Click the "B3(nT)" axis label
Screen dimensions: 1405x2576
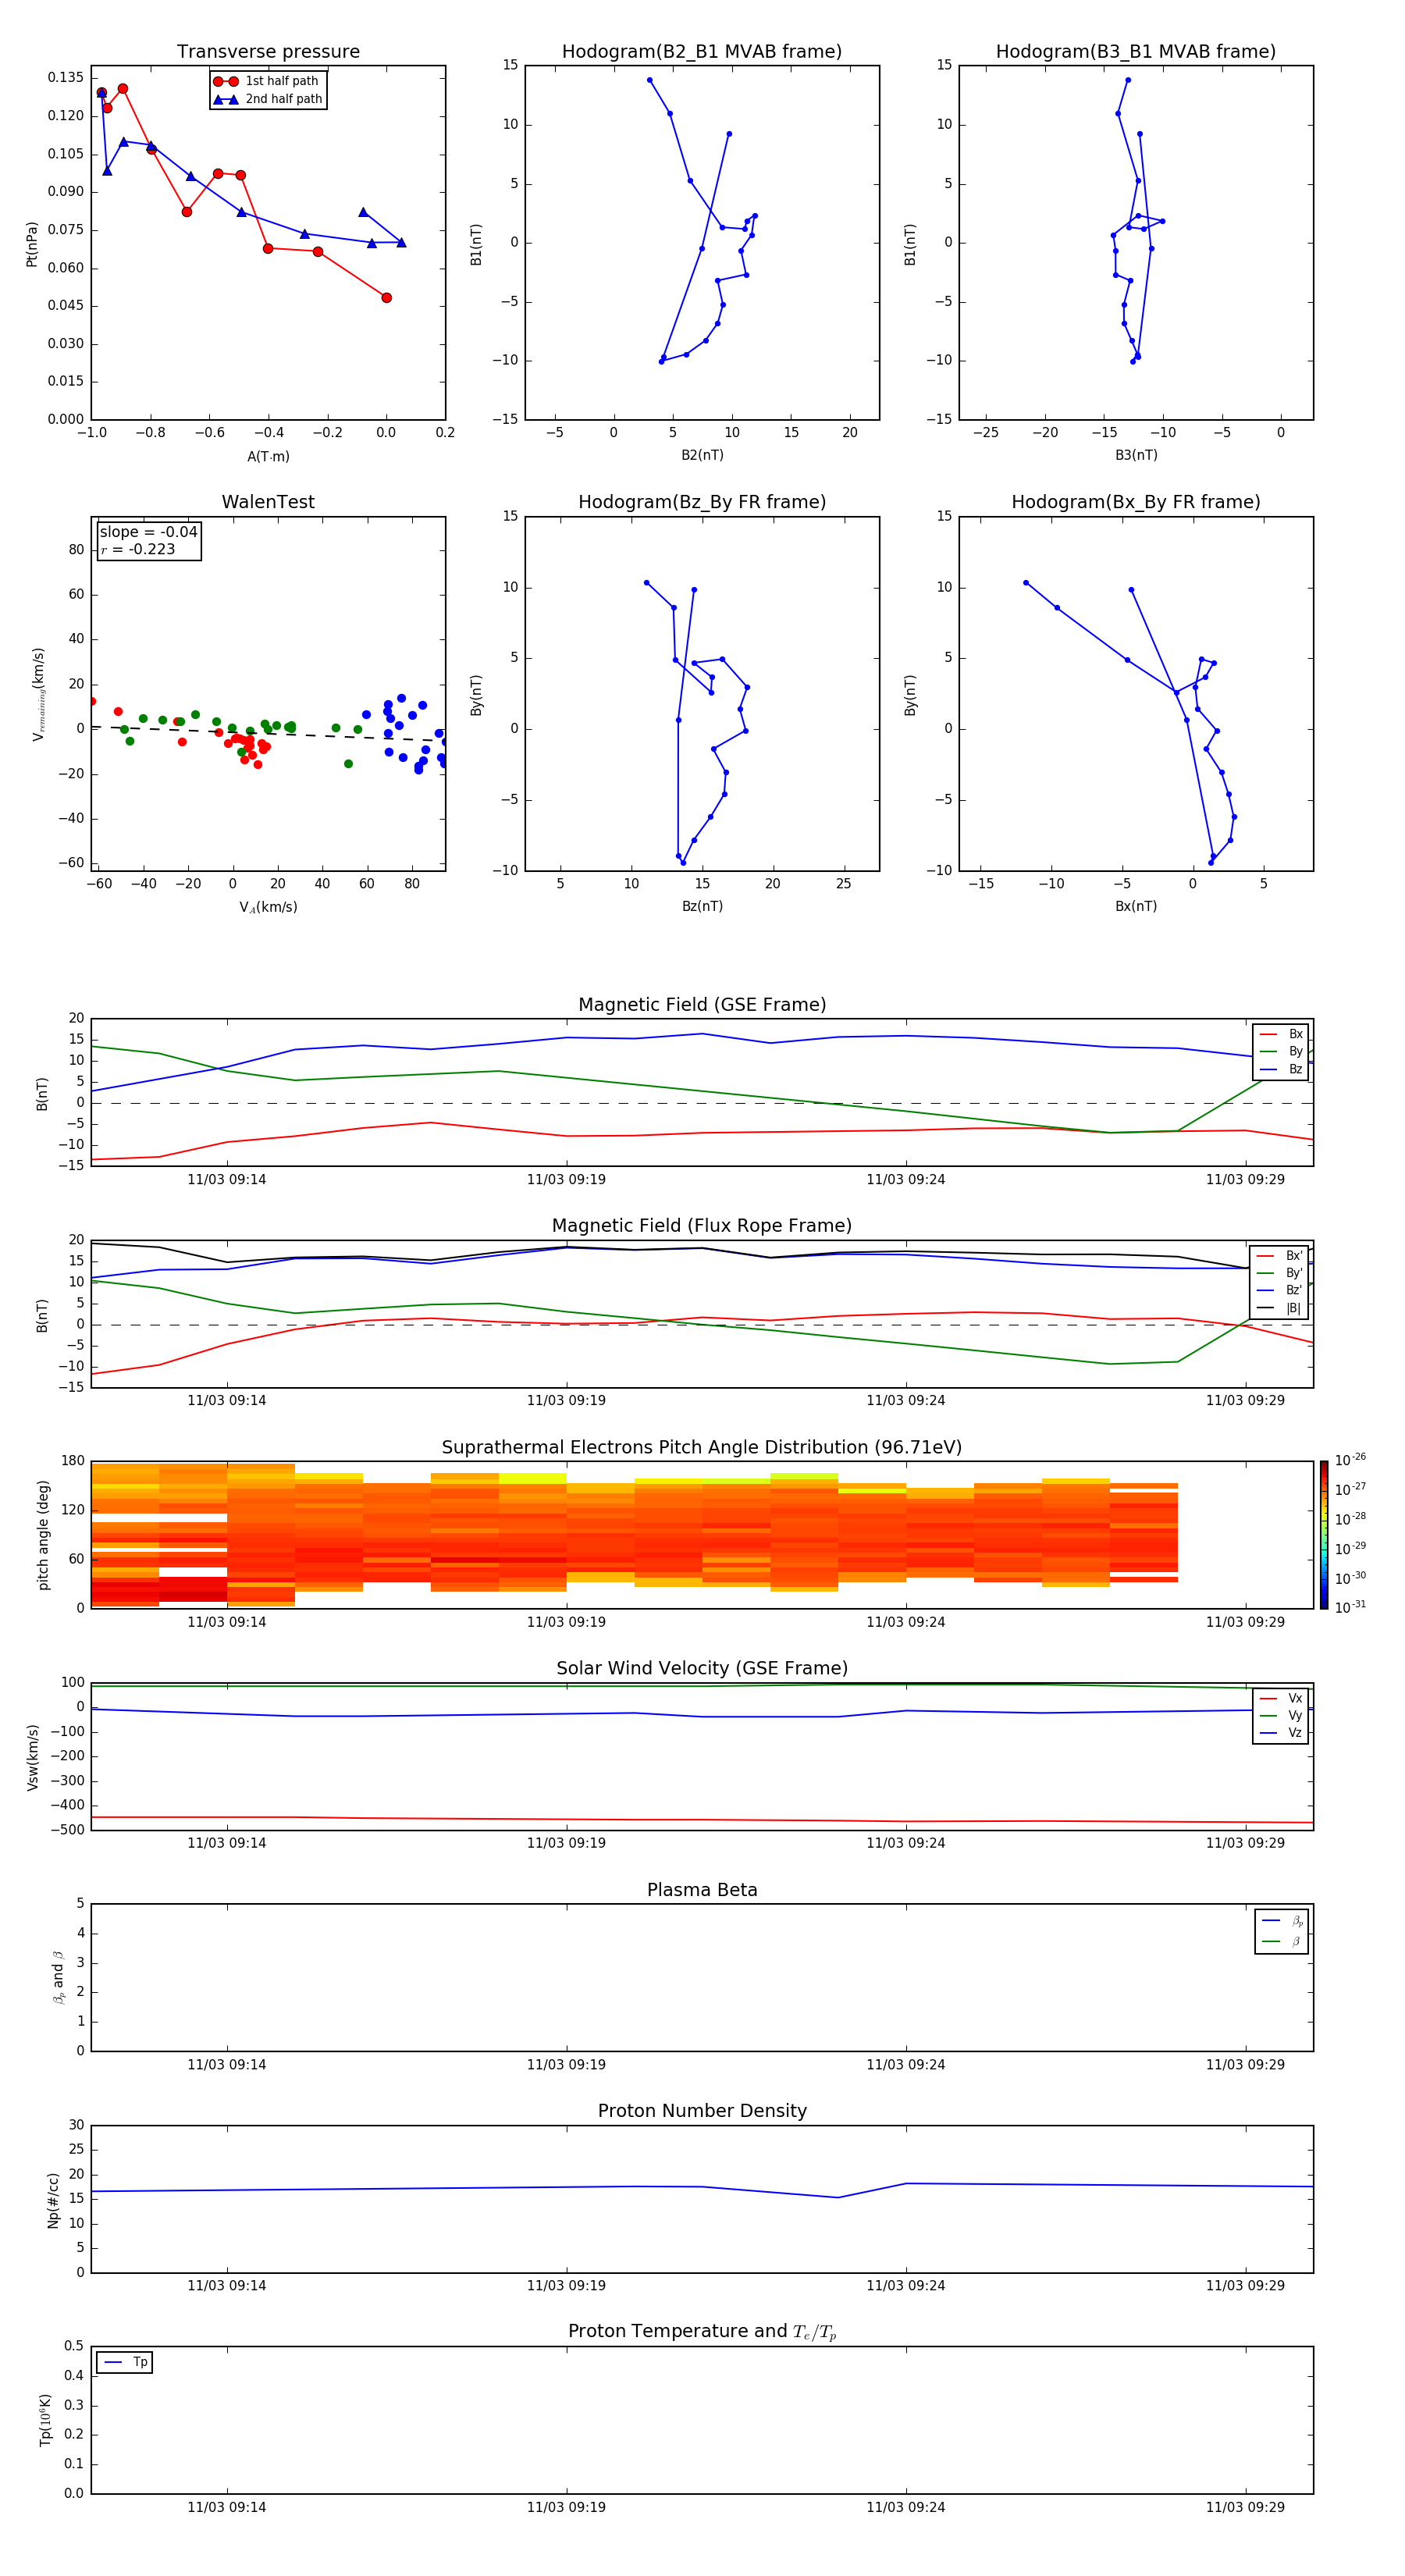(1136, 455)
